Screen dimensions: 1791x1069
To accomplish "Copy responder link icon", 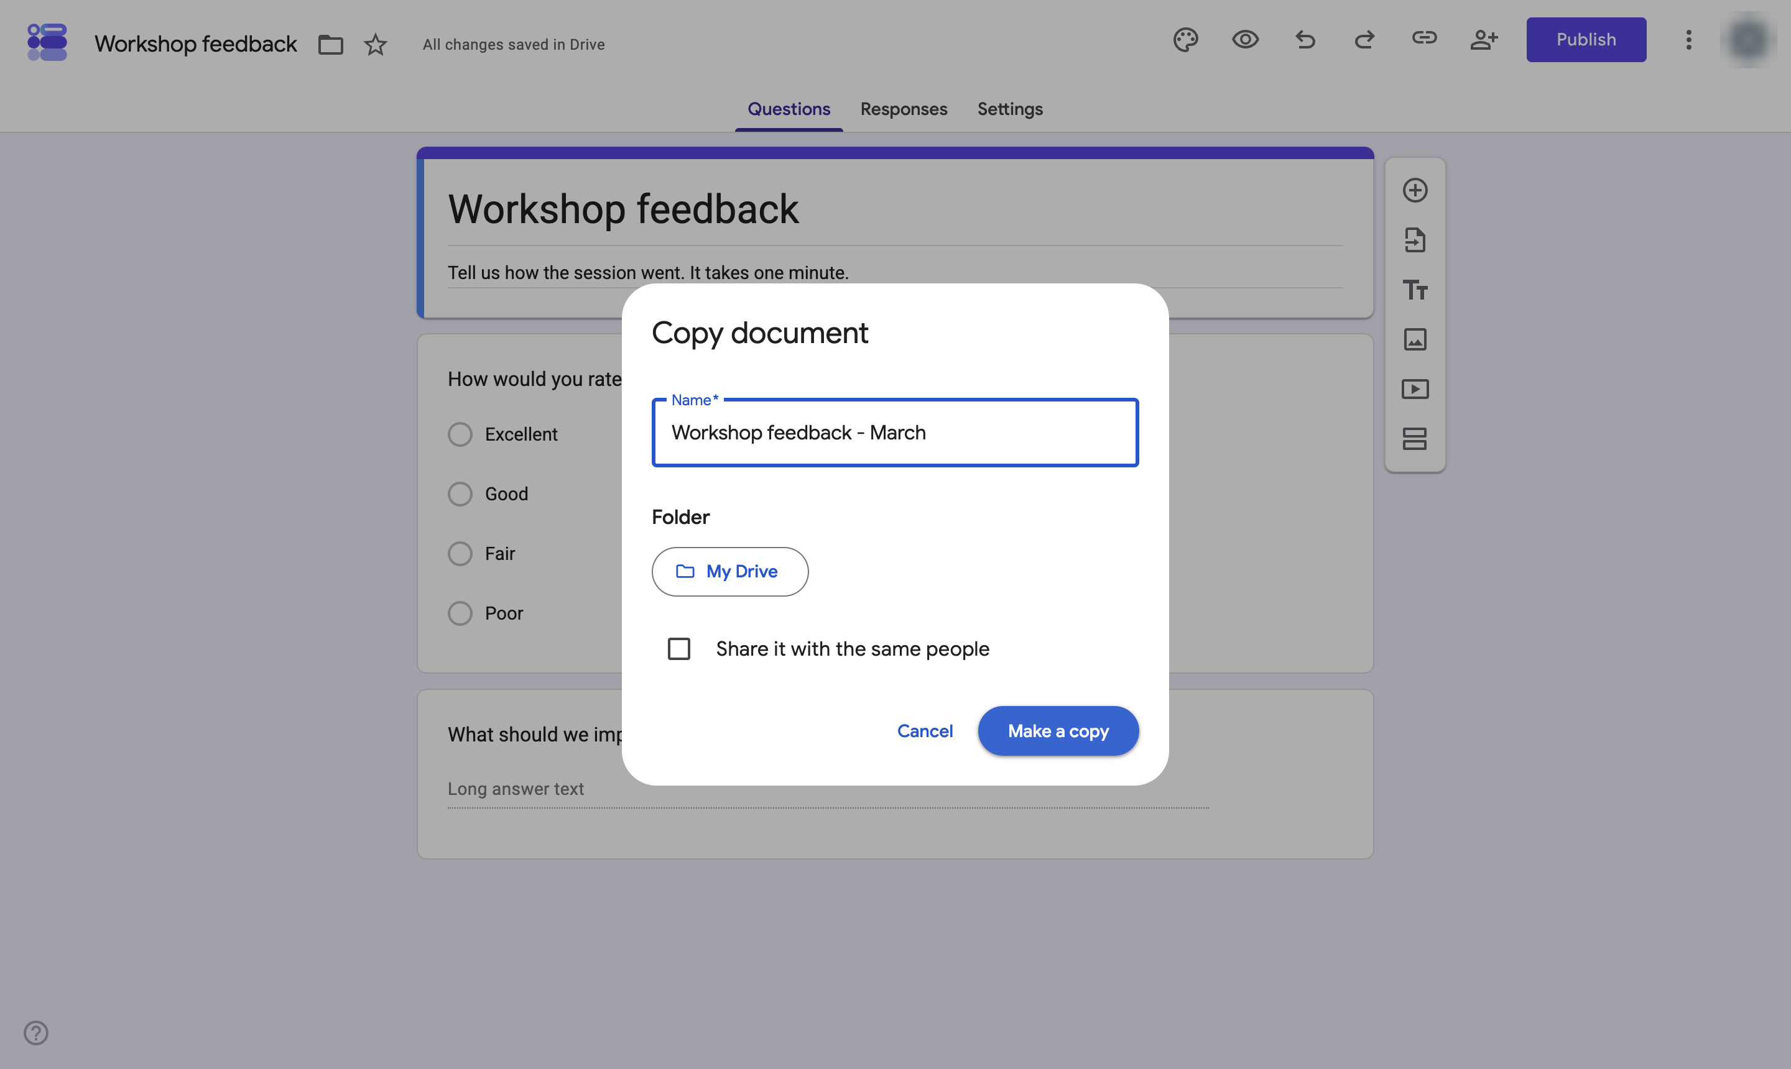I will (x=1424, y=38).
